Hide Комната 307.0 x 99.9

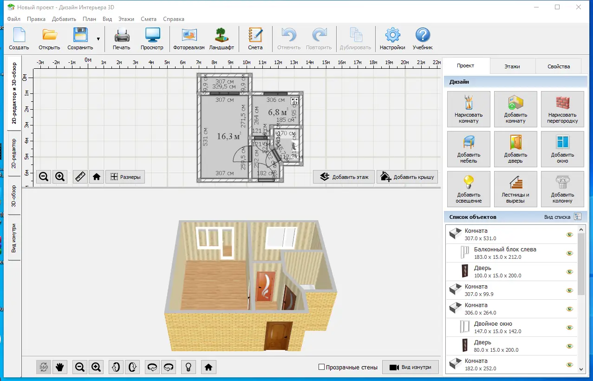570,290
